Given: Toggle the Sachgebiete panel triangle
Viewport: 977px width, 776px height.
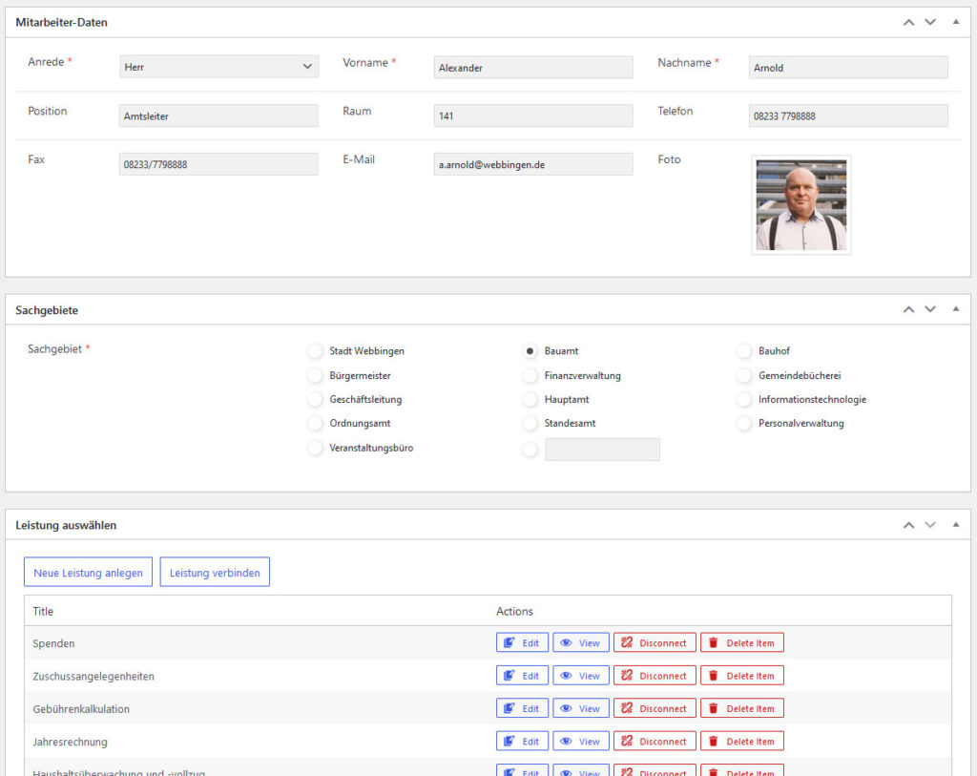Looking at the screenshot, I should coord(955,309).
